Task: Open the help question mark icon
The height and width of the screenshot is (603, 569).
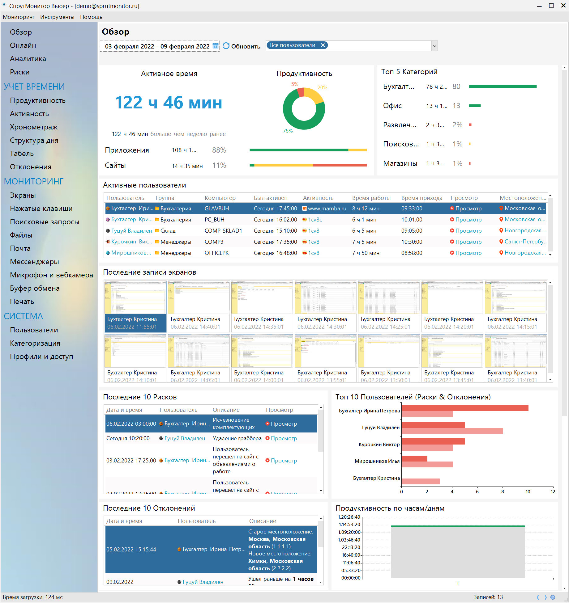Action: click(x=553, y=597)
